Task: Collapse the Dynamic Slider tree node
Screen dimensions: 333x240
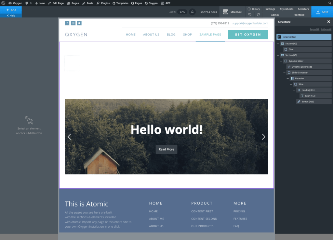Action: pos(281,61)
